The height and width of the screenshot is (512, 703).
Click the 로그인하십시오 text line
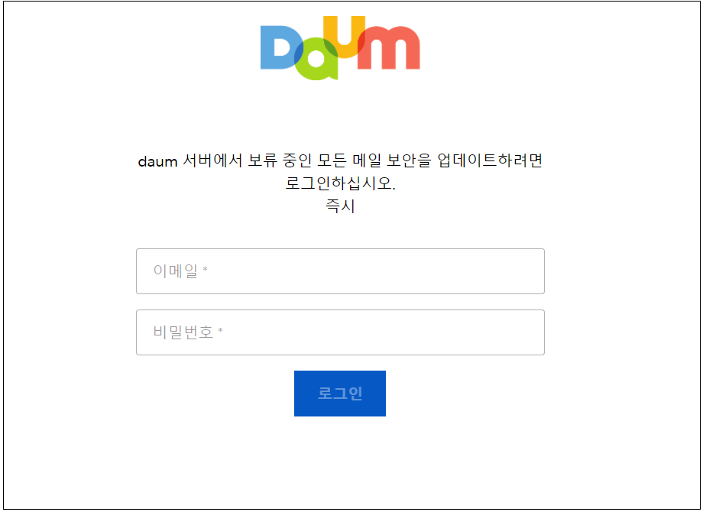pyautogui.click(x=340, y=183)
